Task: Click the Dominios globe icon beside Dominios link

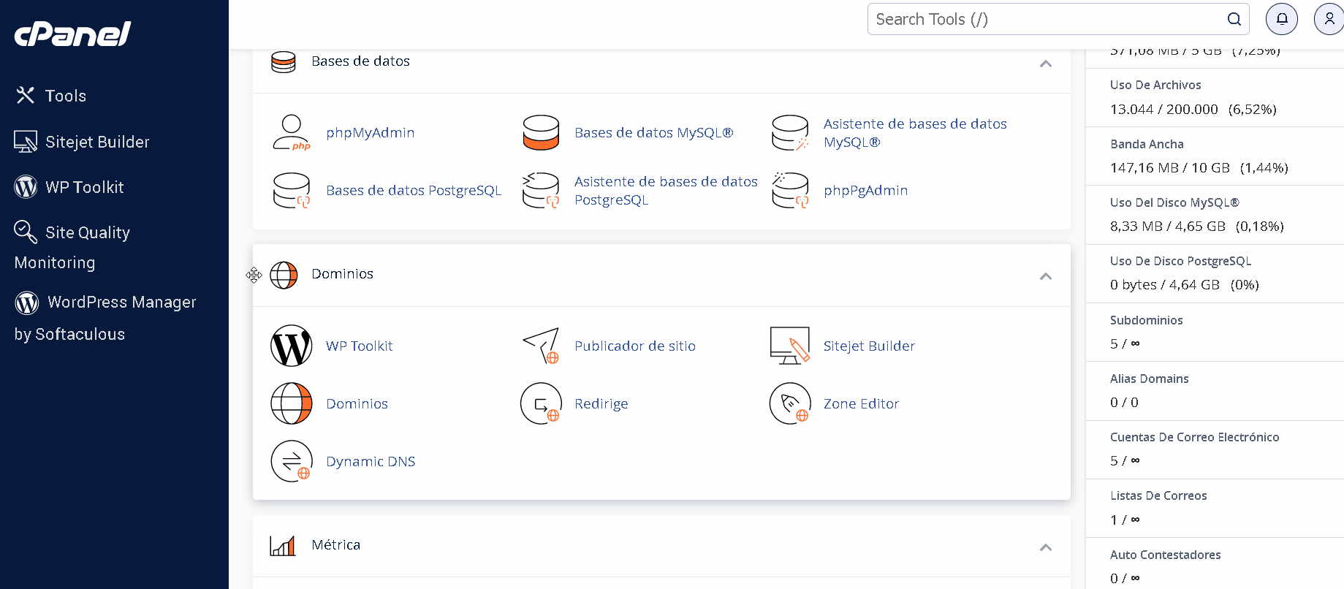Action: [x=292, y=403]
